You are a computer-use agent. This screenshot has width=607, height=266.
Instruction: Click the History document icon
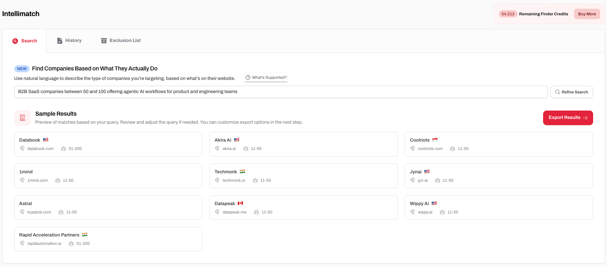[x=60, y=41]
